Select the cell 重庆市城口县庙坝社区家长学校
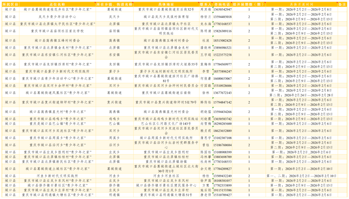The height and width of the screenshot is (199, 349). 57,31
